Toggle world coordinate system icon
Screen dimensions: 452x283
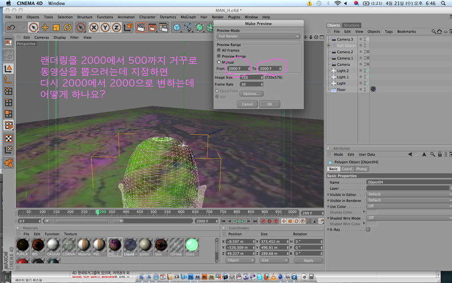[128, 27]
